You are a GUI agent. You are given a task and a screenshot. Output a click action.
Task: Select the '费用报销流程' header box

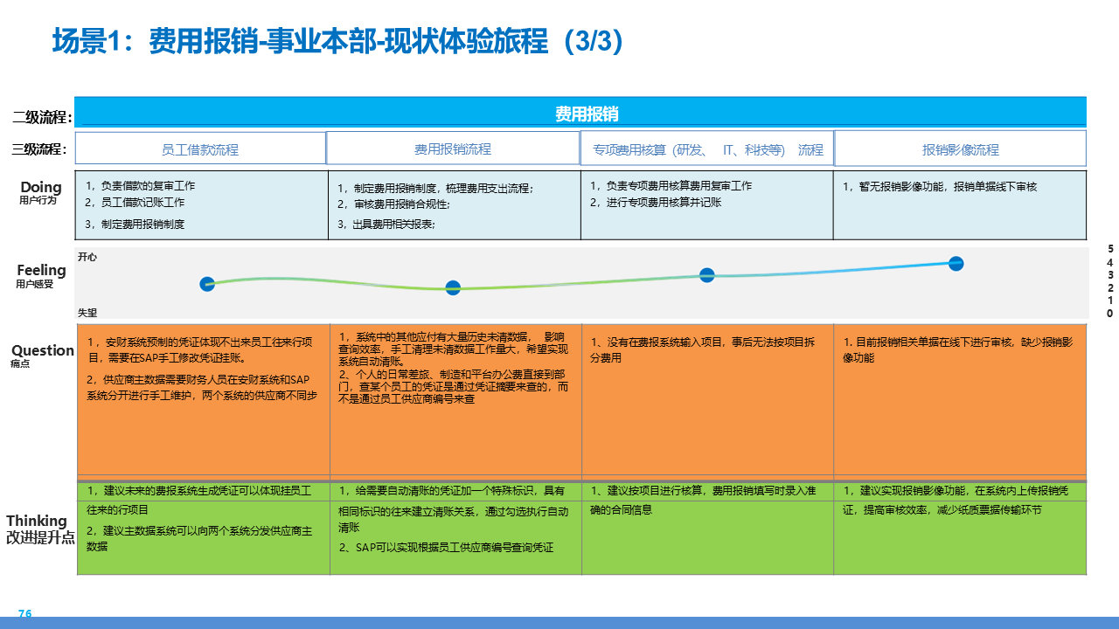[453, 149]
